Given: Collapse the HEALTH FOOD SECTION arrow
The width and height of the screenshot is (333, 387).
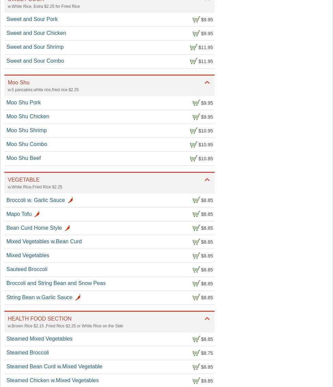Looking at the screenshot, I should (207, 319).
